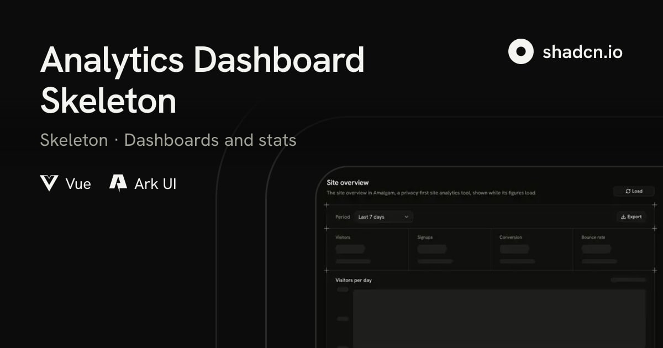This screenshot has height=348, width=663.
Task: Click the Signups stat label
Action: click(425, 238)
